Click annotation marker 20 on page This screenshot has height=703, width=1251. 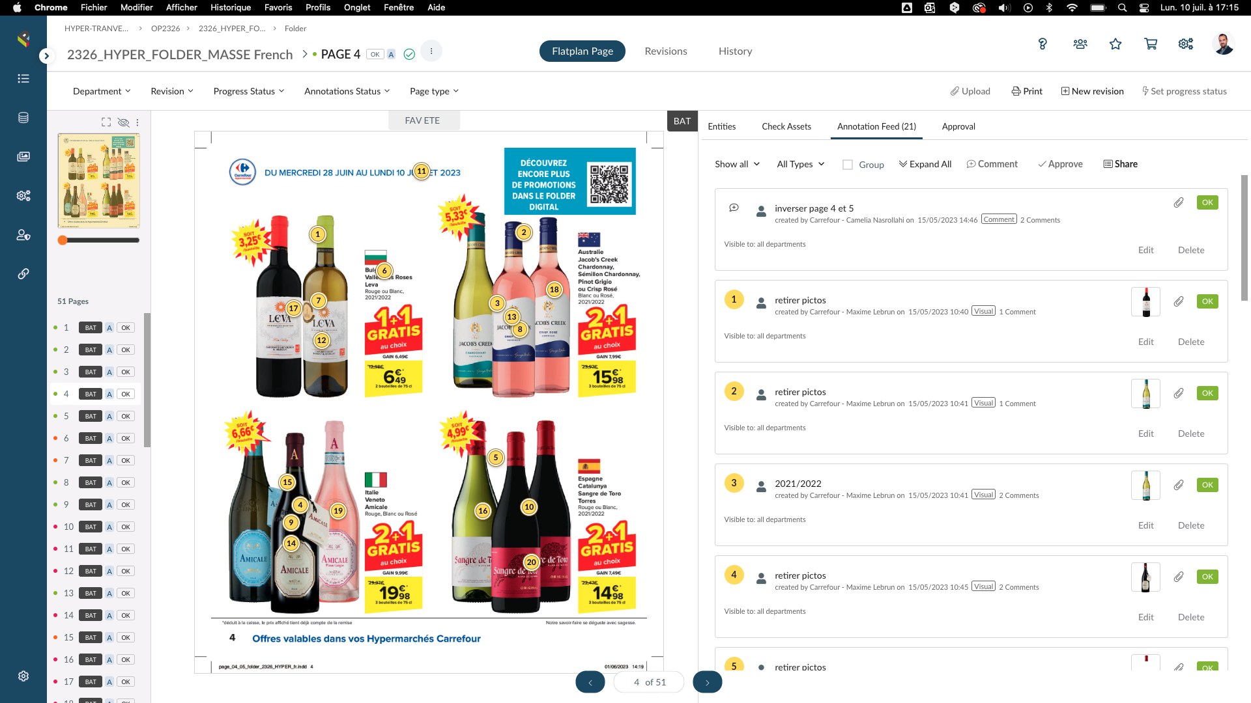click(x=532, y=562)
